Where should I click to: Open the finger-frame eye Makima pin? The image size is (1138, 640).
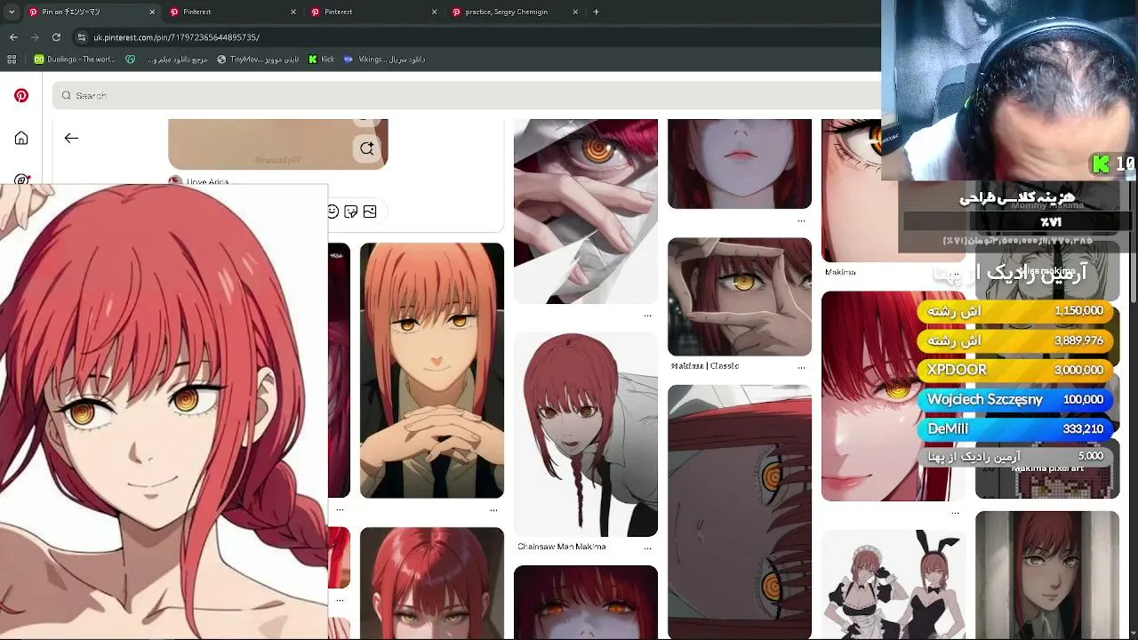click(740, 297)
